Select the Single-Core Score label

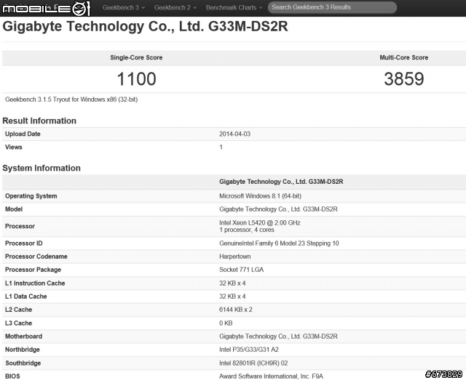coord(136,57)
